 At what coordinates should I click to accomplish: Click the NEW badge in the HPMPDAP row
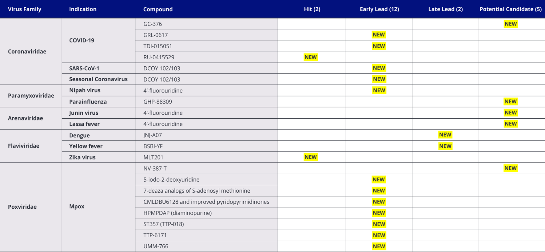379,213
